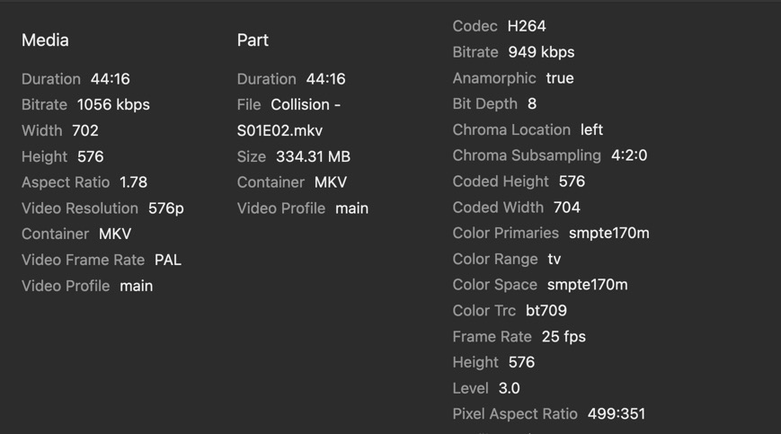Click the Color Range value tv
Viewport: 781px width, 434px height.
click(x=555, y=260)
